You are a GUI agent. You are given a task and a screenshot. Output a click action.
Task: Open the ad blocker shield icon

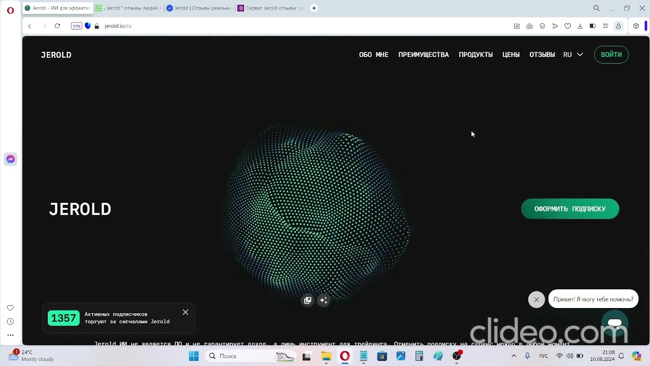542,26
